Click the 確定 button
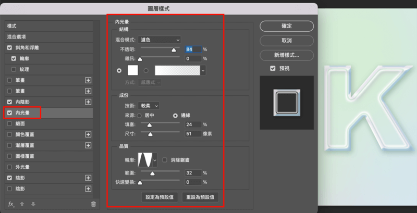Screen dimensions: 417x213 [286, 26]
